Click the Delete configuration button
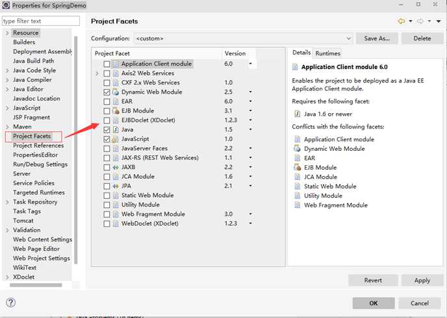The image size is (447, 318). tap(422, 38)
